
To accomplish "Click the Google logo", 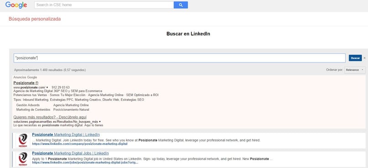I will coord(16,5).
